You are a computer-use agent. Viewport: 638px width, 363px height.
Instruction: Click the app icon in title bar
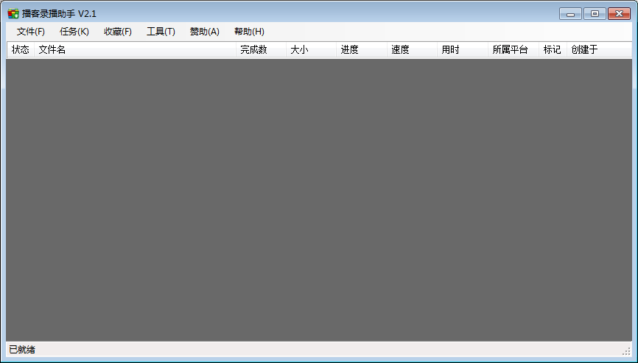tap(13, 14)
